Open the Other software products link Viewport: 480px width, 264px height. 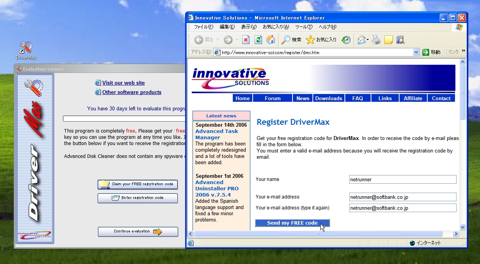132,92
